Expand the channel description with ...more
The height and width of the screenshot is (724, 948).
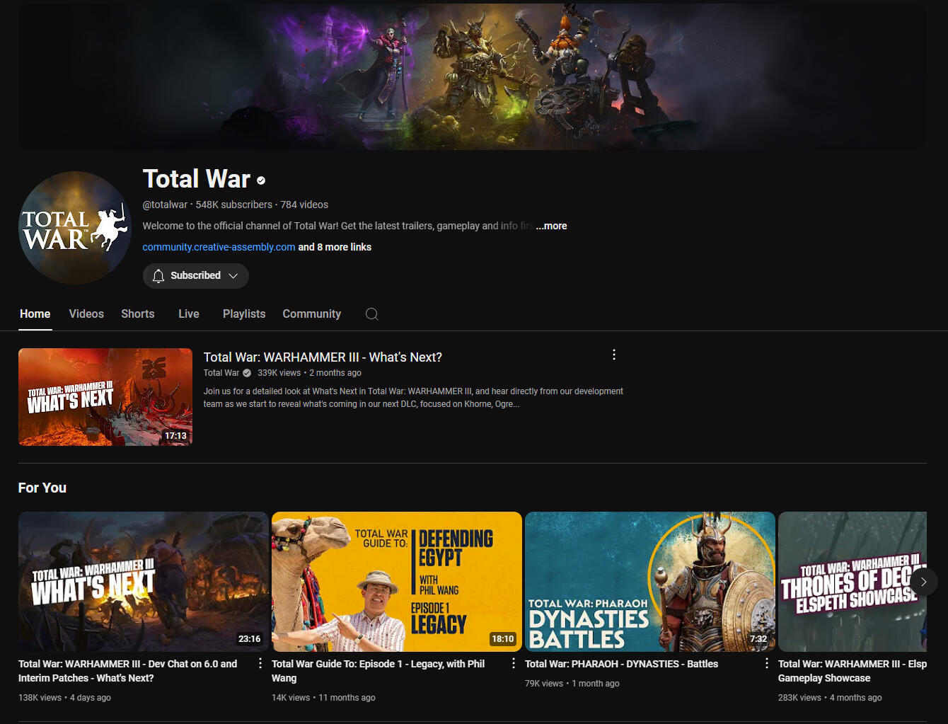click(x=551, y=225)
